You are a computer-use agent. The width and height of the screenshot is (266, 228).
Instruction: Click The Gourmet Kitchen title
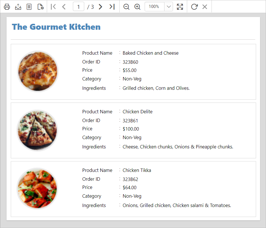tap(56, 27)
